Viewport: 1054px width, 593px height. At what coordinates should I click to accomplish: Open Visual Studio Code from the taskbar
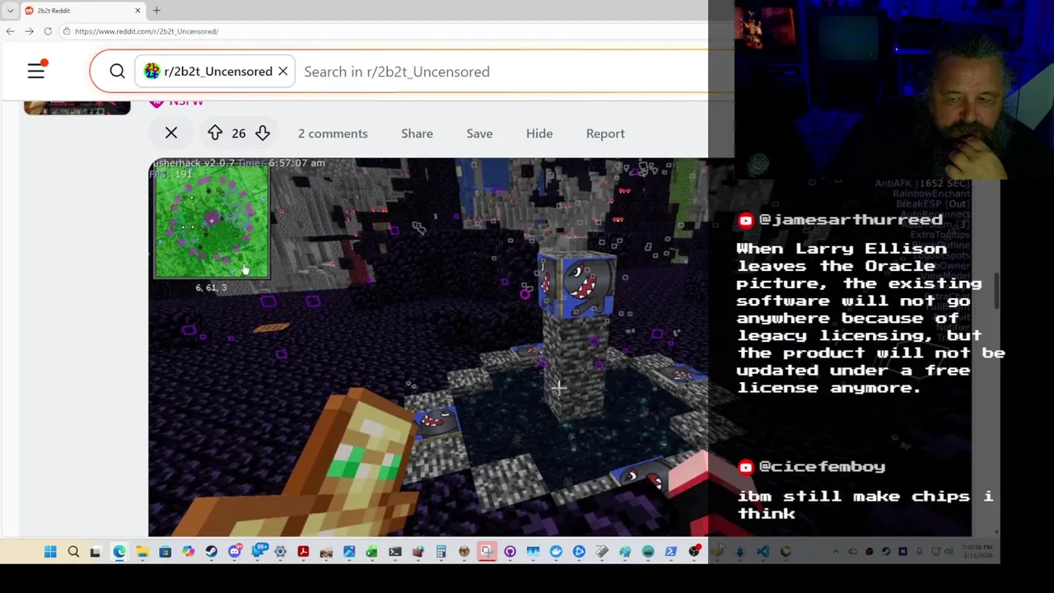point(763,552)
